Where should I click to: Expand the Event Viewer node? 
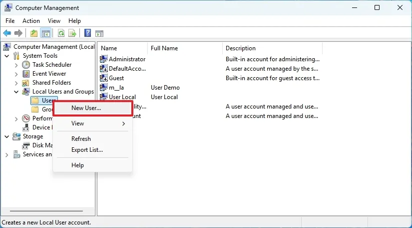[16, 74]
